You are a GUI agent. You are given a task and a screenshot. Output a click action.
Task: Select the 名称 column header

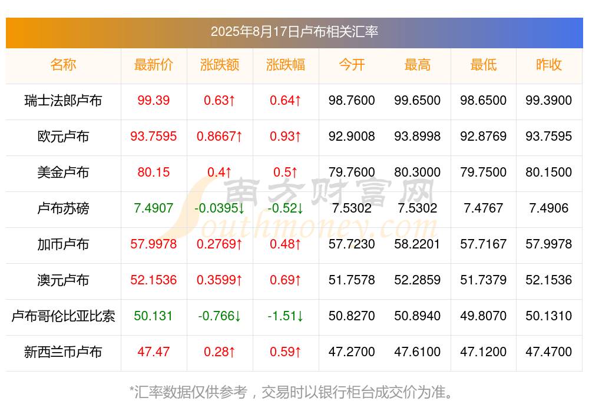tap(63, 65)
